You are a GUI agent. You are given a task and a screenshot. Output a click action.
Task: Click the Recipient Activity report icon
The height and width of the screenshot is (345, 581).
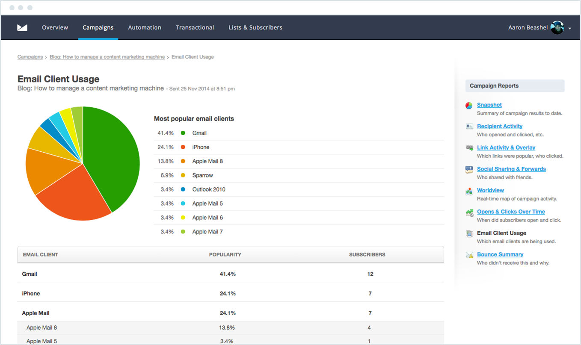[469, 126]
